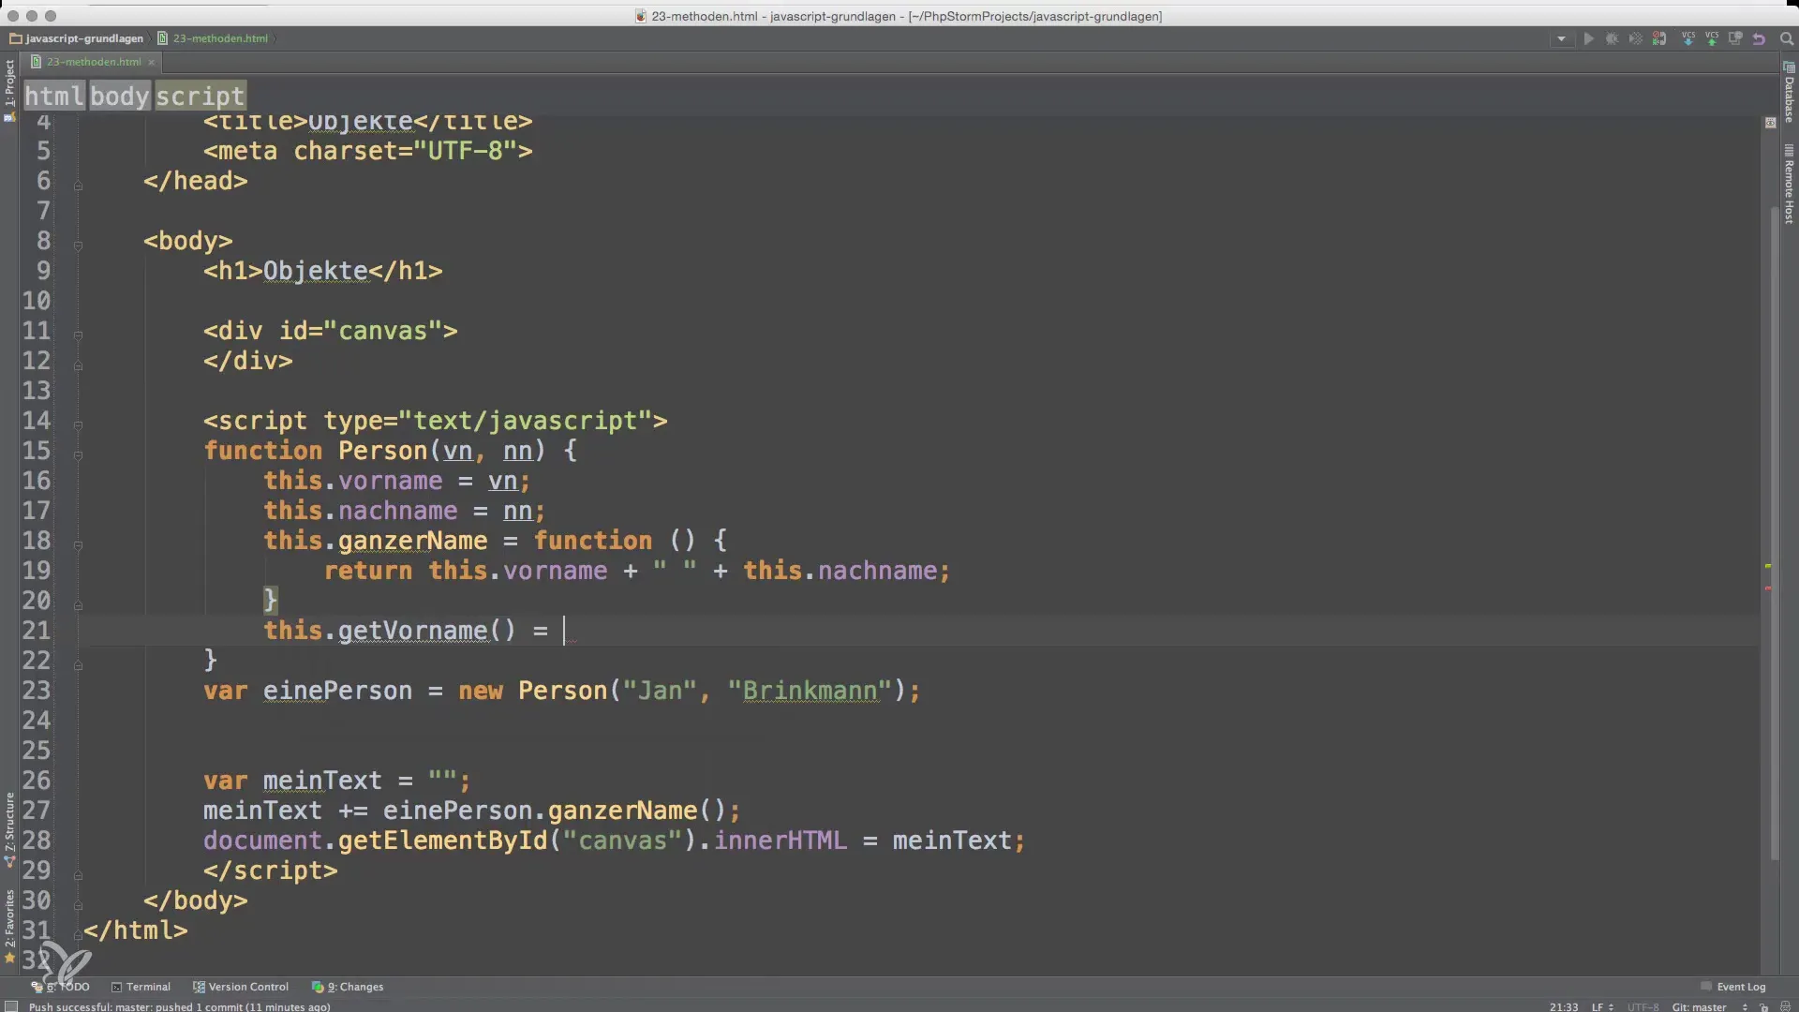Image resolution: width=1799 pixels, height=1012 pixels.
Task: Click fold end marker on line 20
Action: (x=78, y=605)
